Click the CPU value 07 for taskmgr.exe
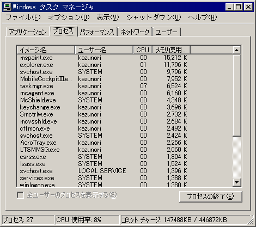Screen dimensions: 256x227 [143, 86]
